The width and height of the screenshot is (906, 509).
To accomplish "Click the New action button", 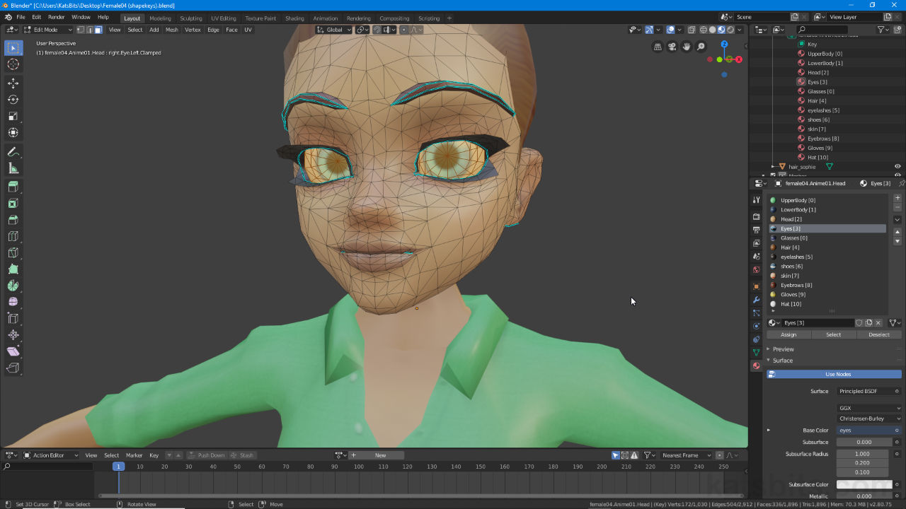I will coord(380,455).
